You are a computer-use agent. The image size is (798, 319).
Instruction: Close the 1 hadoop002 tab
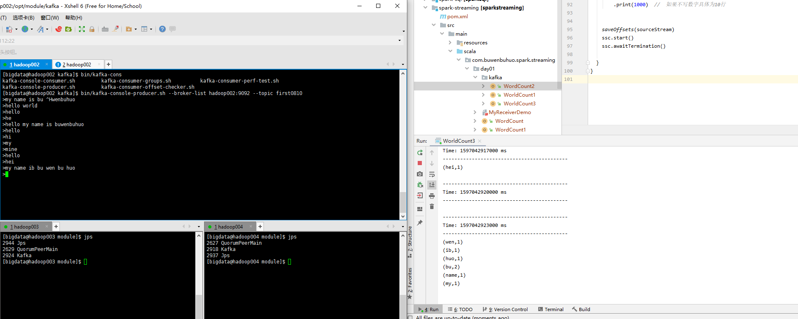click(47, 64)
